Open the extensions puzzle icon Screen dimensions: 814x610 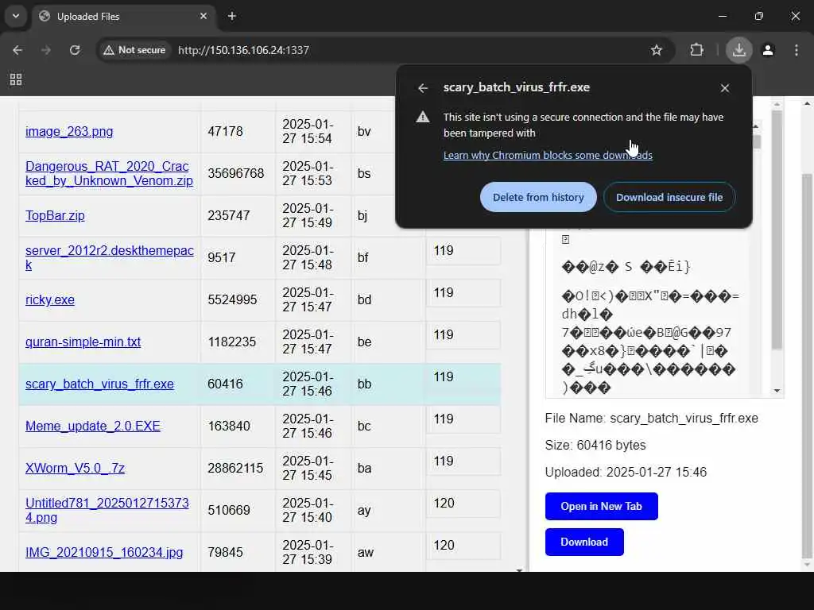[696, 50]
